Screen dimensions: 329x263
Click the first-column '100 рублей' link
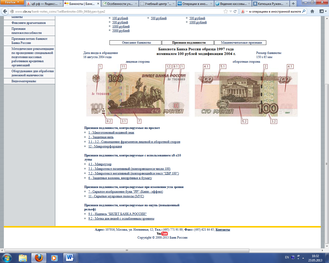tap(120, 18)
